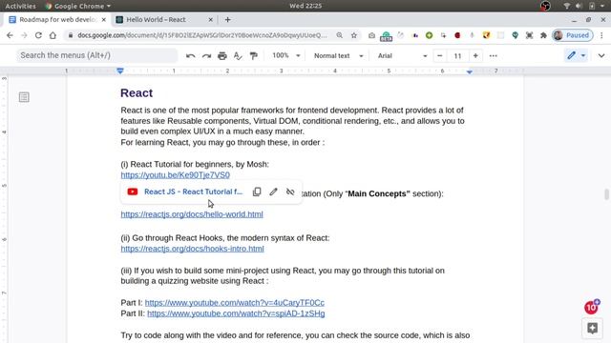Edit the font size field showing 11
Screen dimensions: 611x343
[x=457, y=56]
